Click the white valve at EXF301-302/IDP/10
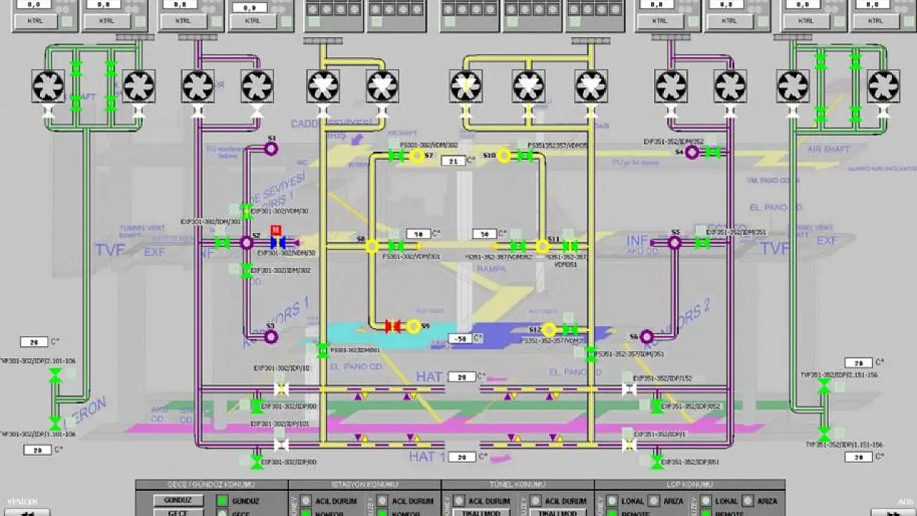Screen dimensions: 917x516 tap(282, 389)
